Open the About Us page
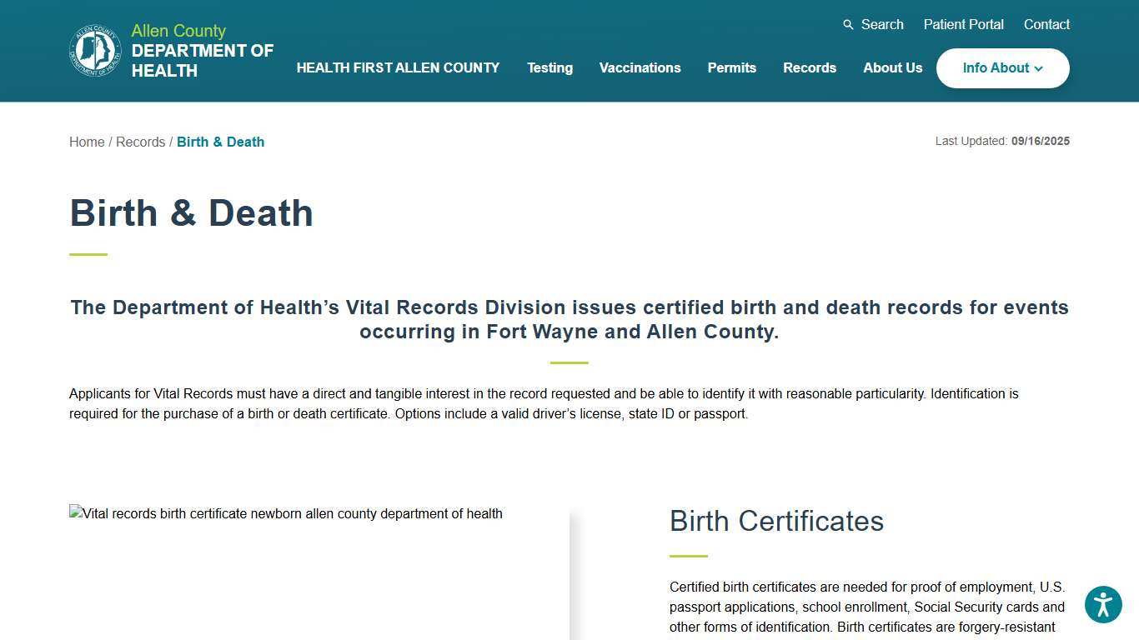Viewport: 1139px width, 640px height. [892, 68]
